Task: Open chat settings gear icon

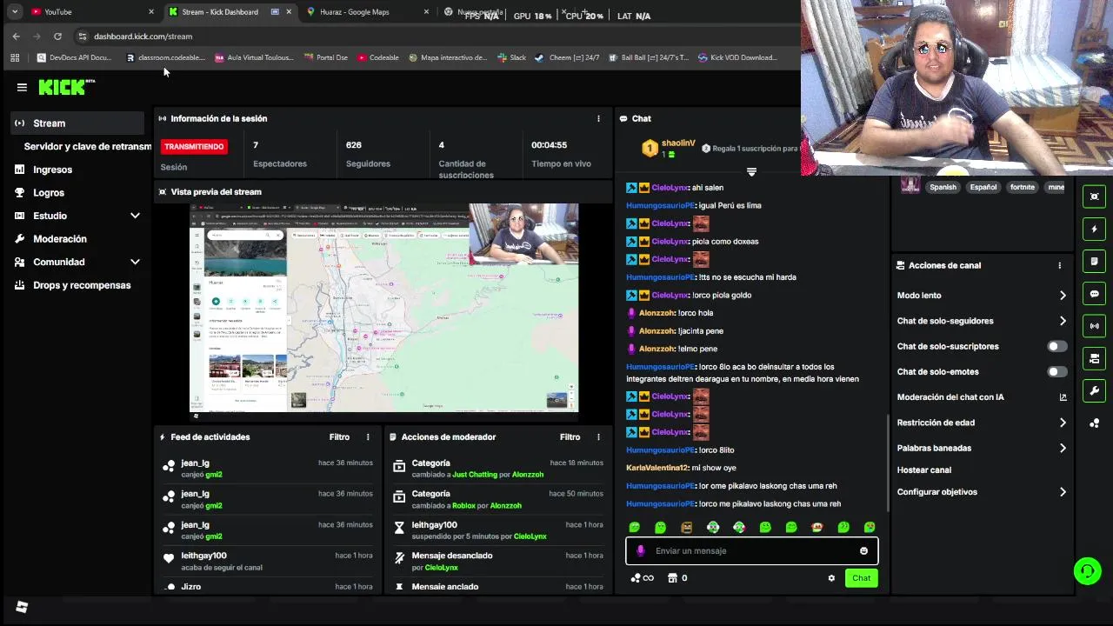Action: pyautogui.click(x=831, y=578)
